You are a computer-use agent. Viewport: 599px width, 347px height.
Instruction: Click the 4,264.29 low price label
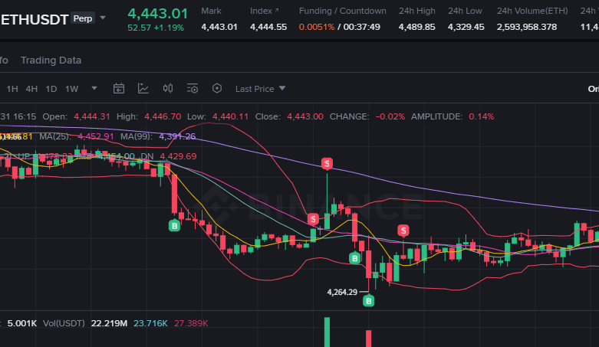pyautogui.click(x=342, y=293)
